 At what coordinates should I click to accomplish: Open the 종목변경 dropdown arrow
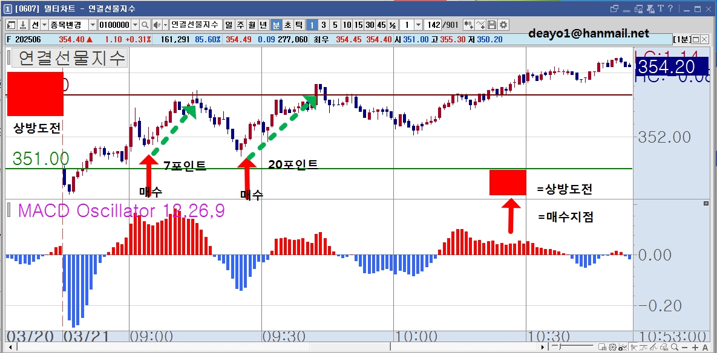click(93, 25)
